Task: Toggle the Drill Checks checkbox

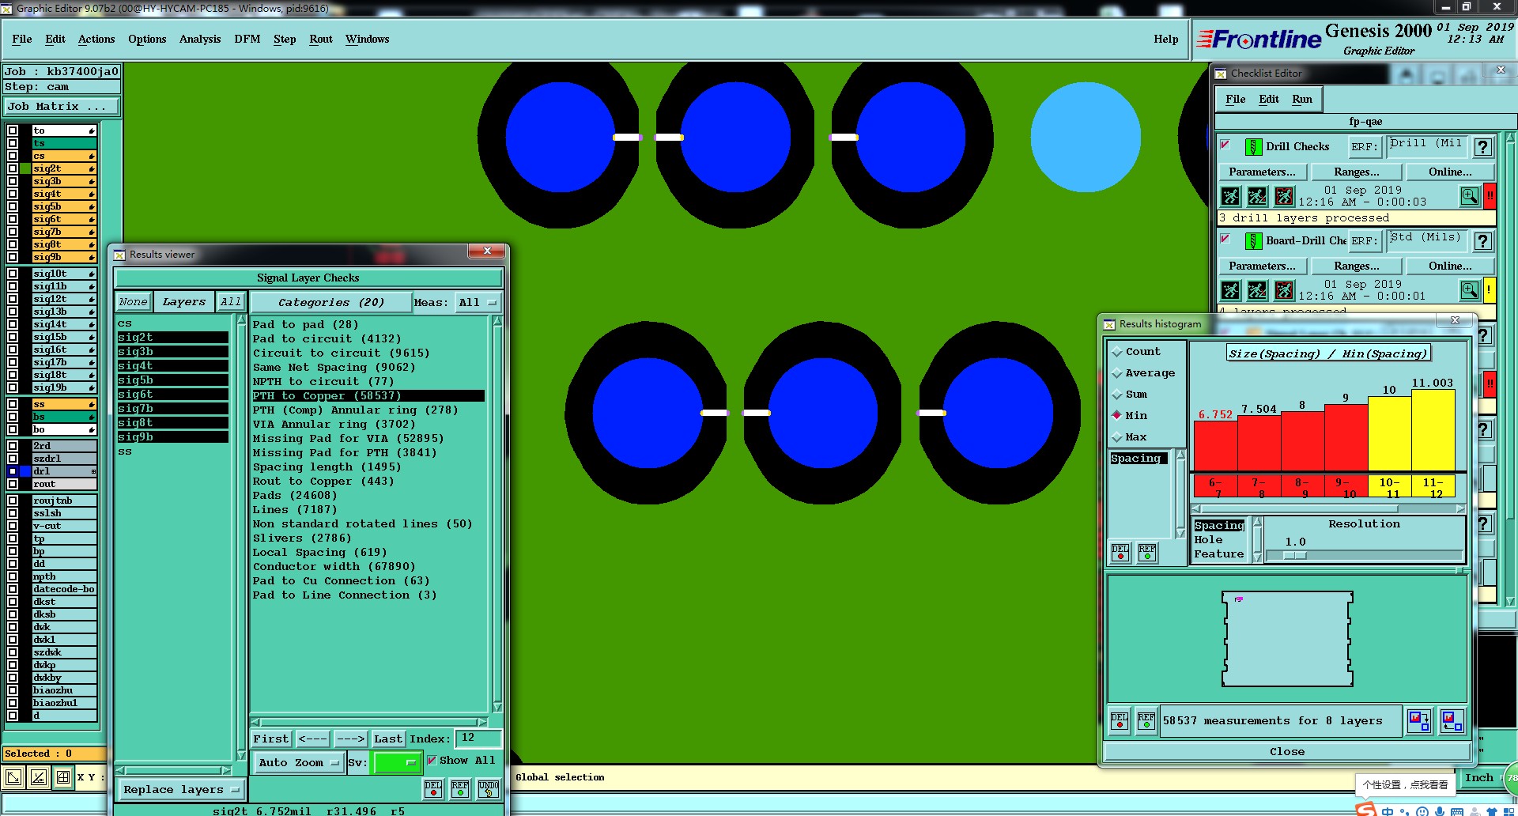Action: 1225,145
